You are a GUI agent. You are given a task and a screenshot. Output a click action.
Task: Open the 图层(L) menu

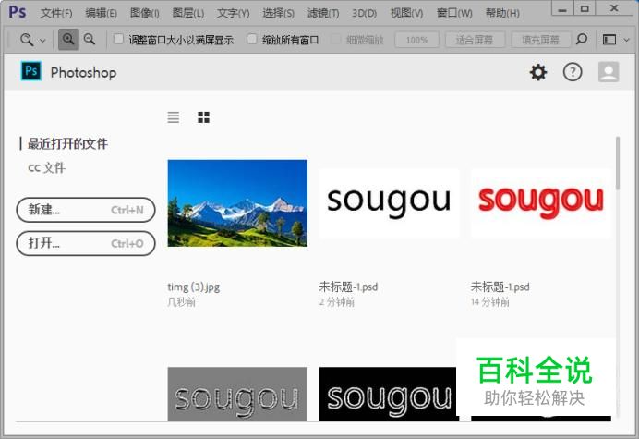pos(187,14)
